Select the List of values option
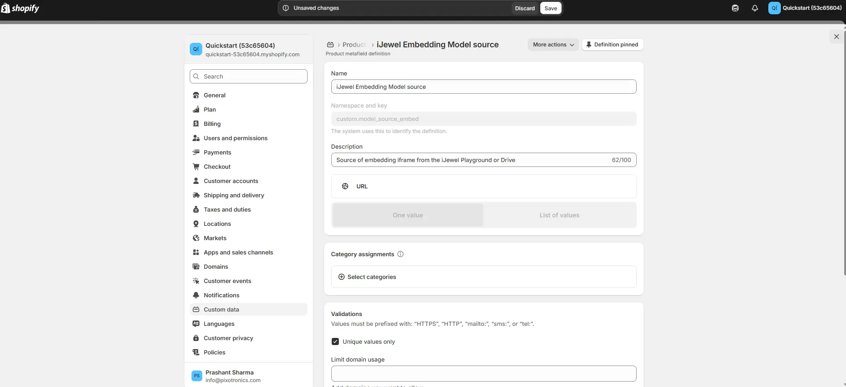 (559, 215)
